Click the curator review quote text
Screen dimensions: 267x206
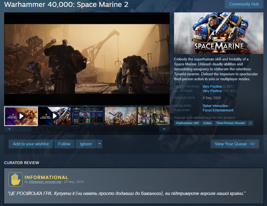tap(127, 194)
